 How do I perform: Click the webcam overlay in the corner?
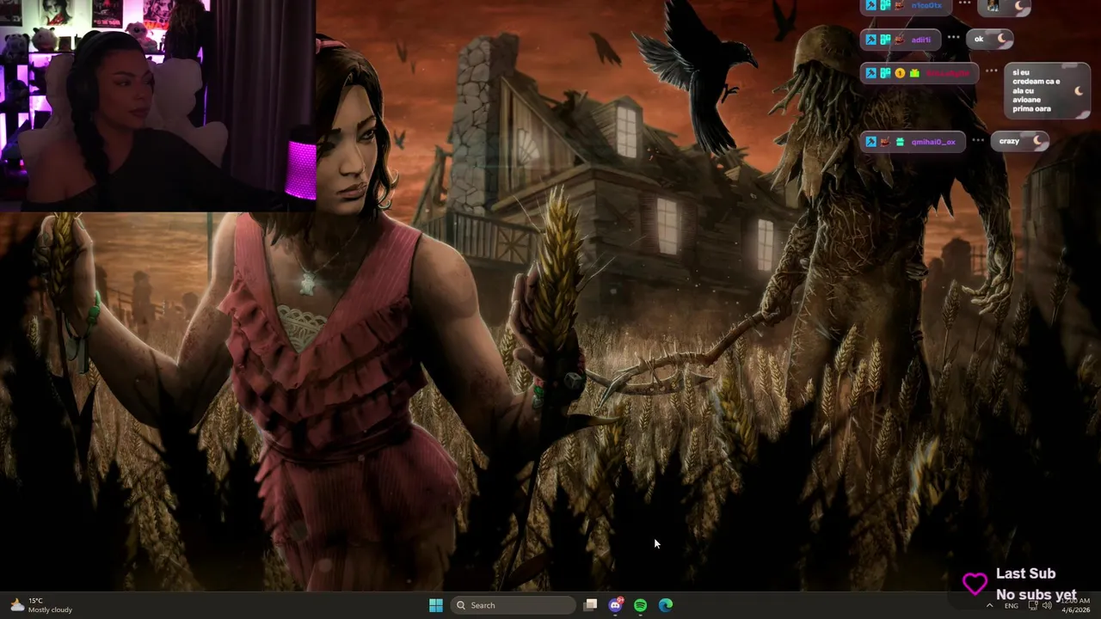pyautogui.click(x=157, y=105)
